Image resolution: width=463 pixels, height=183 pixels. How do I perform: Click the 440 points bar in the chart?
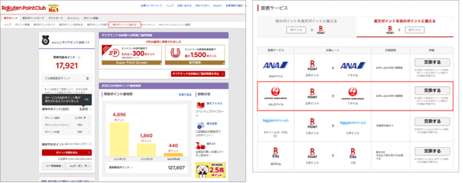(x=173, y=155)
